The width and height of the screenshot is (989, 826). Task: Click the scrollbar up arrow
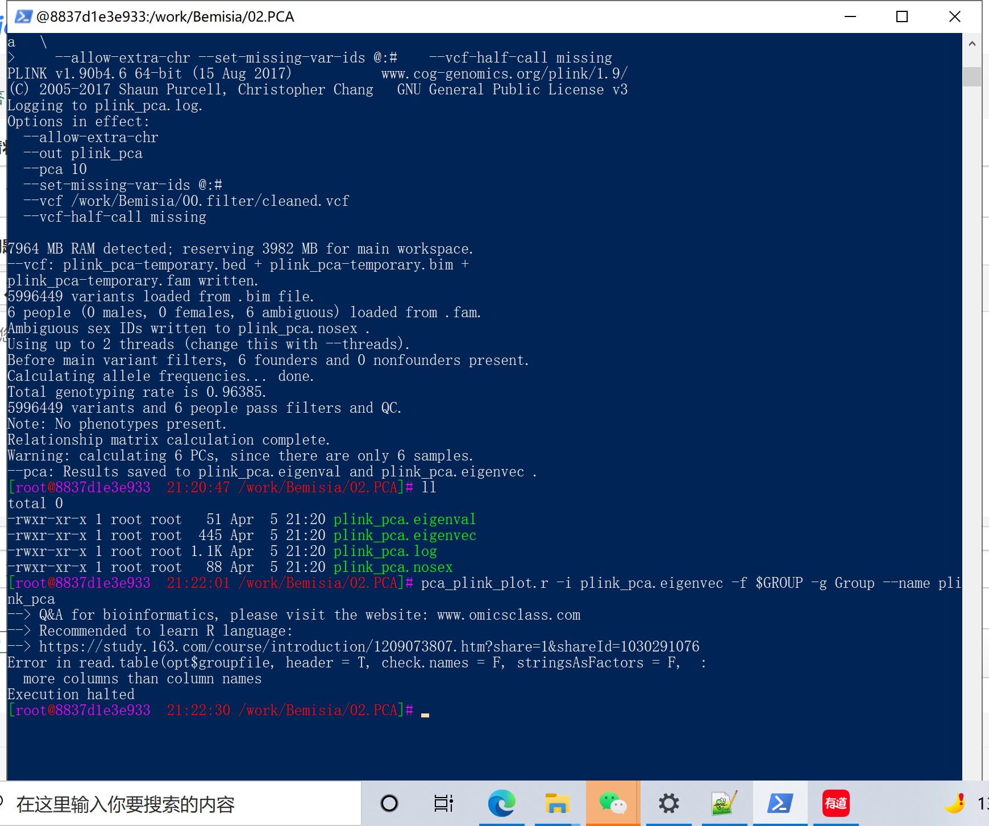pyautogui.click(x=972, y=43)
